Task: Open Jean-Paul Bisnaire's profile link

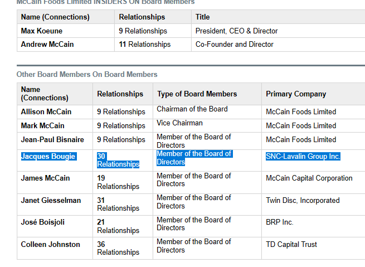Action: [52, 140]
